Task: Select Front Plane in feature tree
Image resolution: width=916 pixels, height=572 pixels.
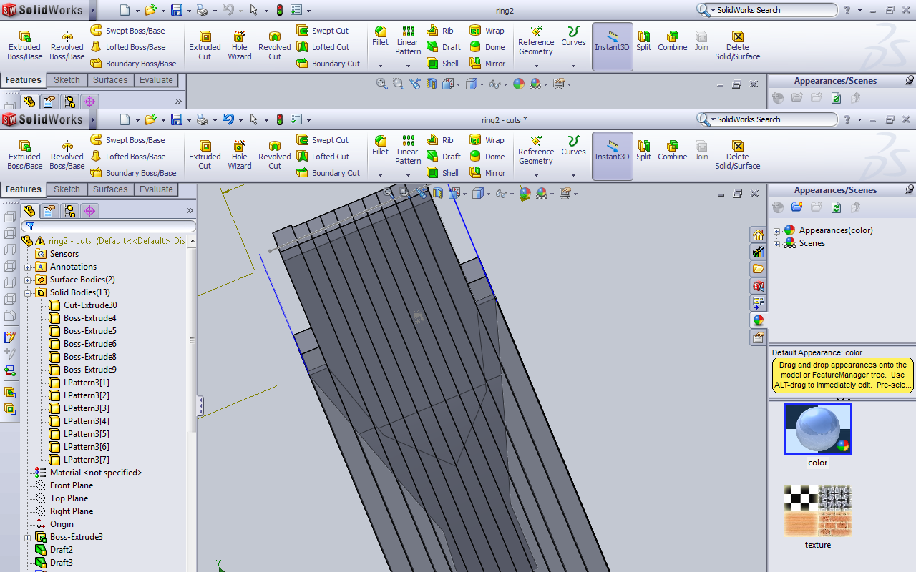Action: (64, 485)
